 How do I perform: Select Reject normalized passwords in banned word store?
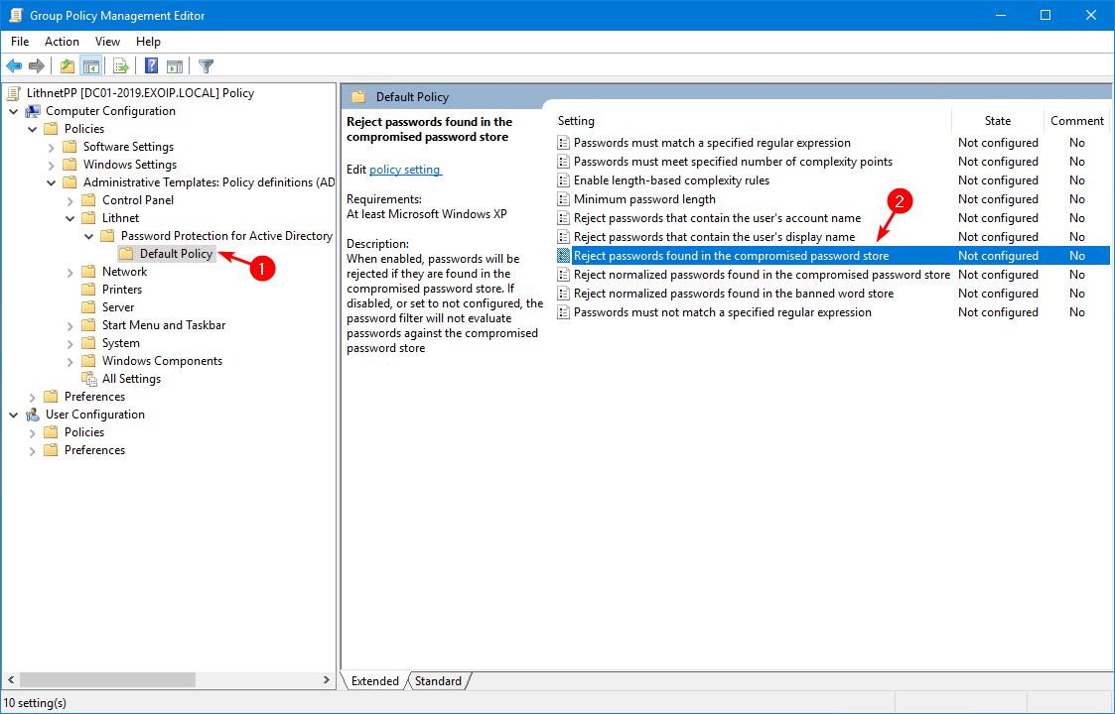[734, 294]
